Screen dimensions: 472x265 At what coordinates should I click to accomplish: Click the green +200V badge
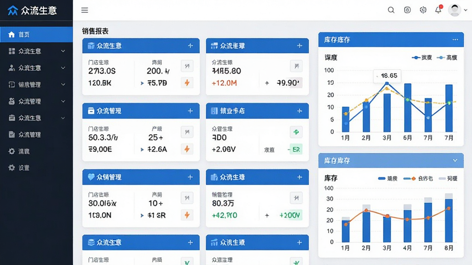coord(290,215)
